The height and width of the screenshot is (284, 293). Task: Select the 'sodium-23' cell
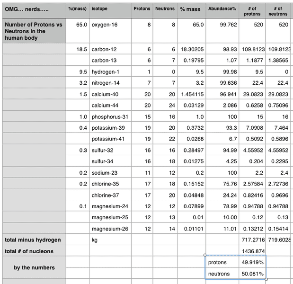pyautogui.click(x=110, y=172)
